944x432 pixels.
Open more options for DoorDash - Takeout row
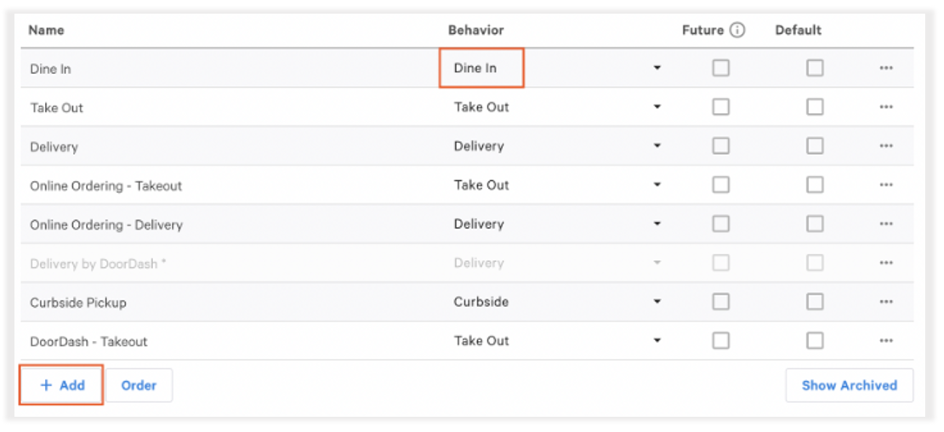click(886, 341)
